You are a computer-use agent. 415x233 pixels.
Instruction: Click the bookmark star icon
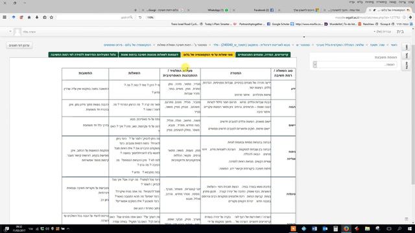[51, 17]
